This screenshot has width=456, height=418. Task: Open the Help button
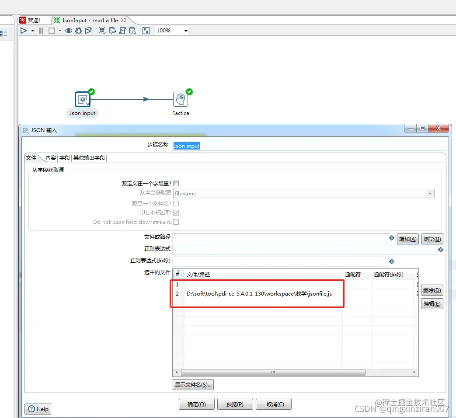pos(38,409)
